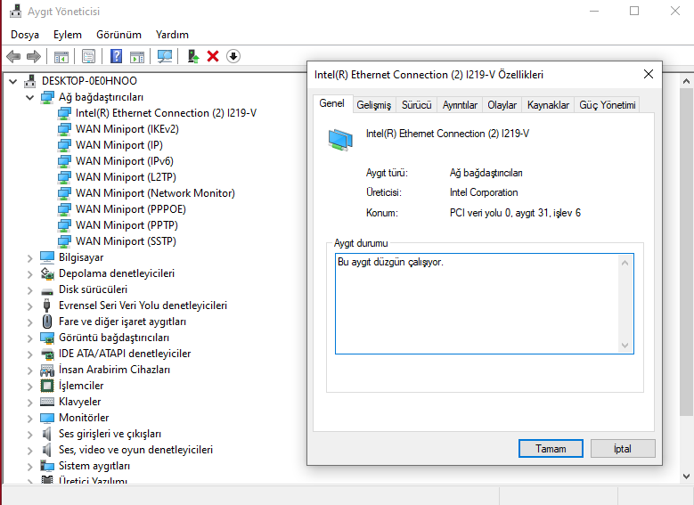Image resolution: width=694 pixels, height=505 pixels.
Task: Open the Dosya menu
Action: [25, 35]
